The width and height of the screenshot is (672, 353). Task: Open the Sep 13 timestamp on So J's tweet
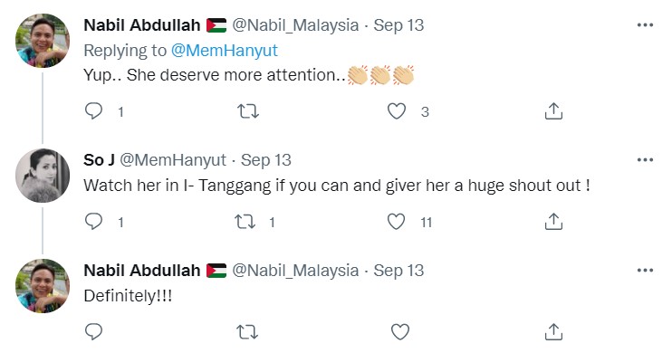[x=265, y=160]
